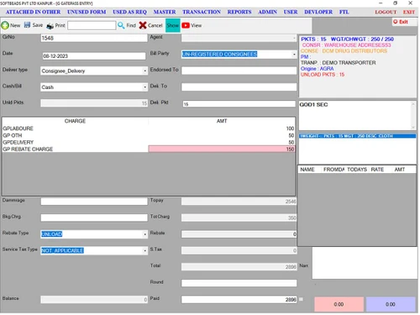Expand the Bill Party dropdown
This screenshot has width=420, height=315.
[294, 54]
